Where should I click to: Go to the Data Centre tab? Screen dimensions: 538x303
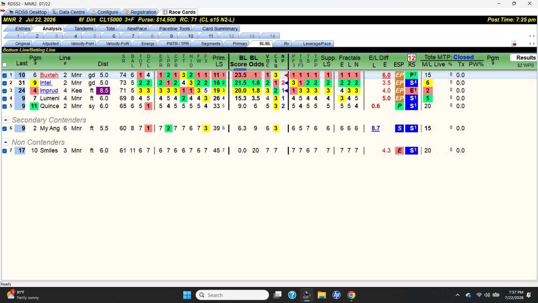[x=69, y=12]
